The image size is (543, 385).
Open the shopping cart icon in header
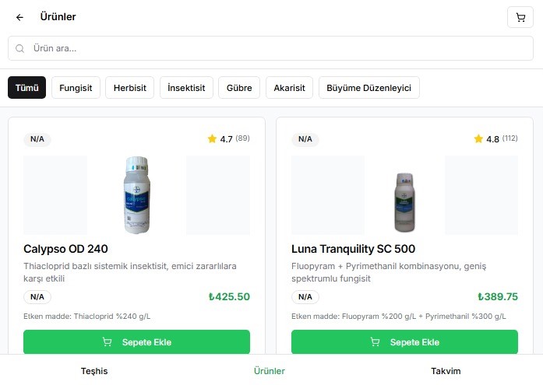[520, 17]
